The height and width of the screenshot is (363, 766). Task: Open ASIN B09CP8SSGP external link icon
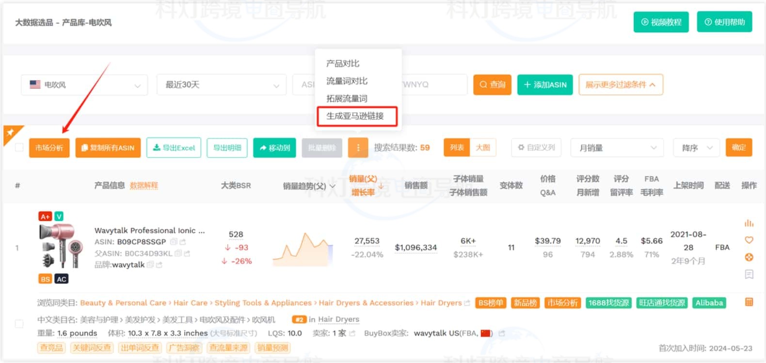pyautogui.click(x=183, y=242)
